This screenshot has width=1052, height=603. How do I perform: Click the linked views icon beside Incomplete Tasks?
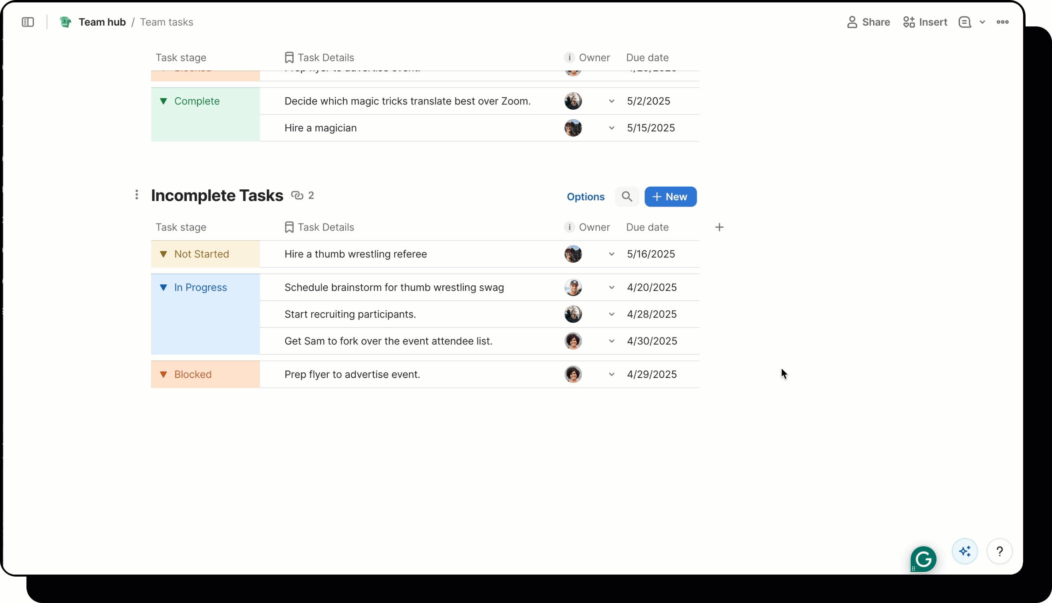click(x=297, y=195)
